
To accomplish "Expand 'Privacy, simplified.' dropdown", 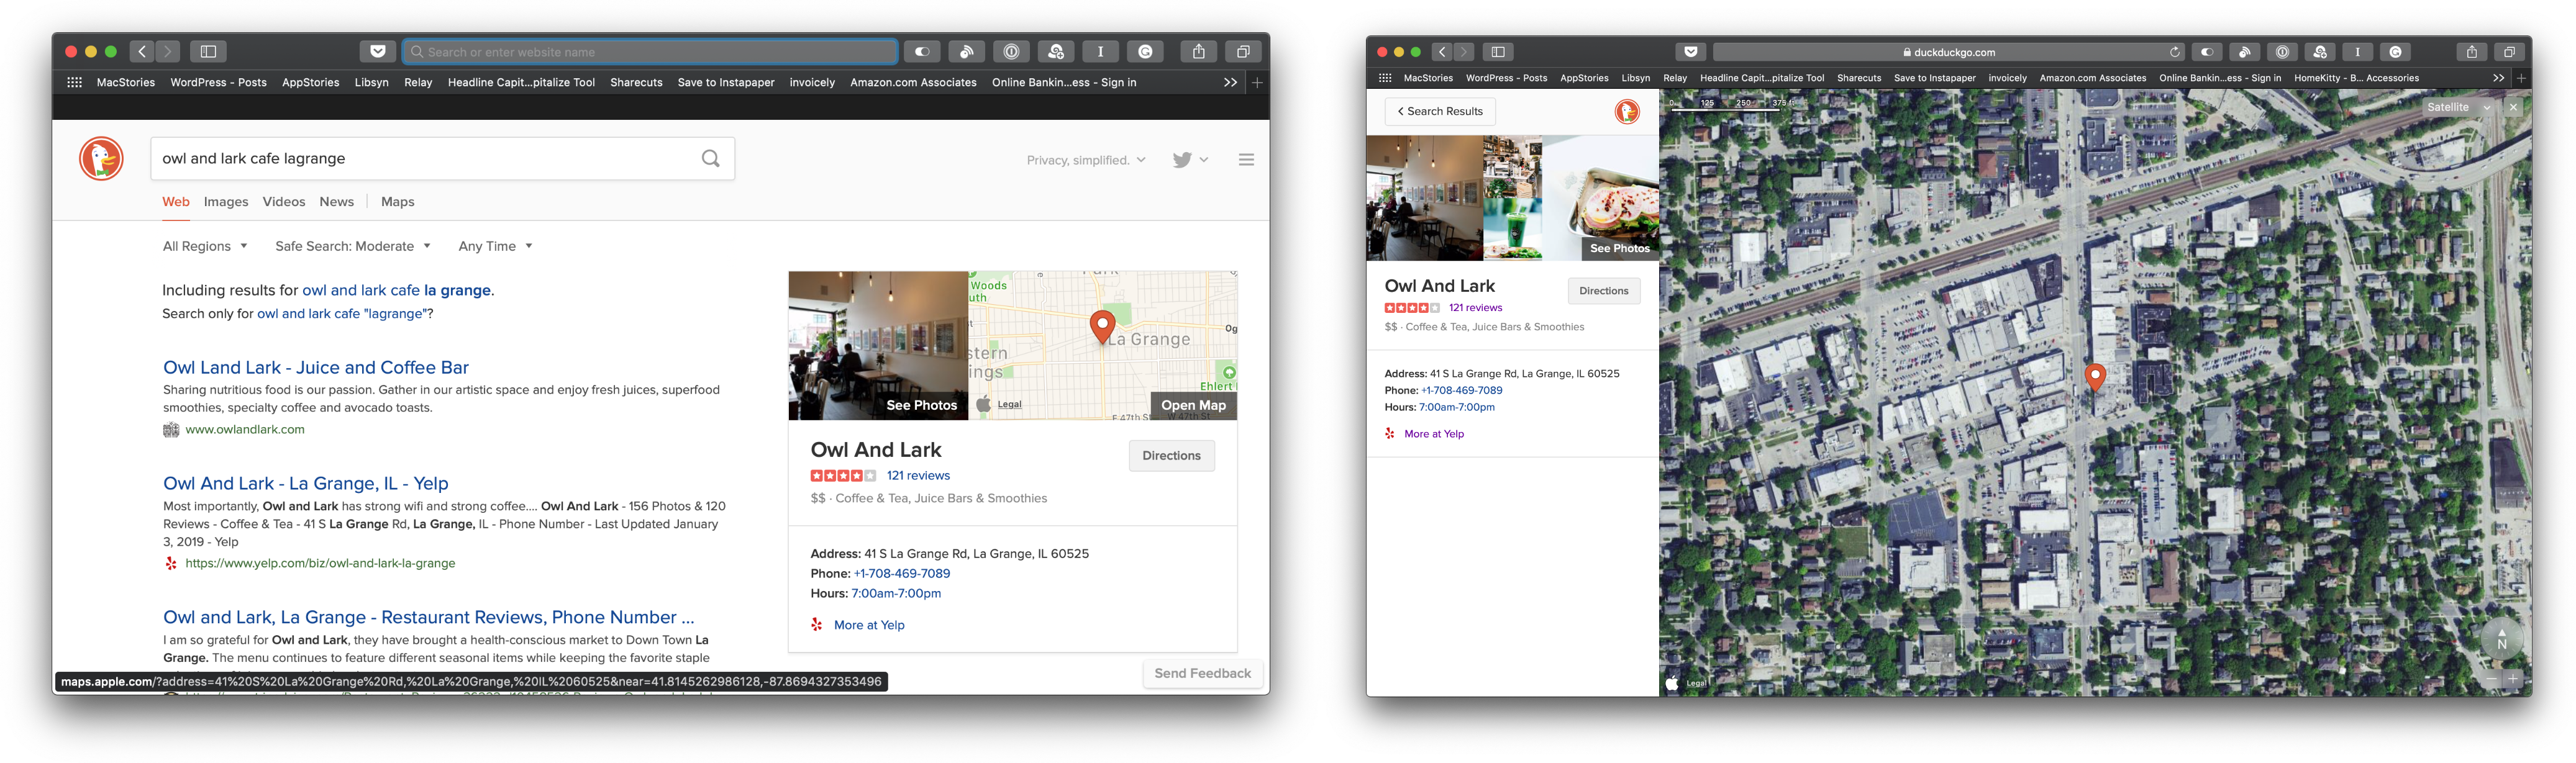I will coord(1085,160).
